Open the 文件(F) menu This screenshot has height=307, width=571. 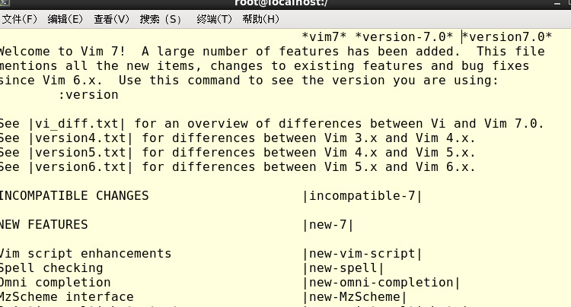coord(19,19)
